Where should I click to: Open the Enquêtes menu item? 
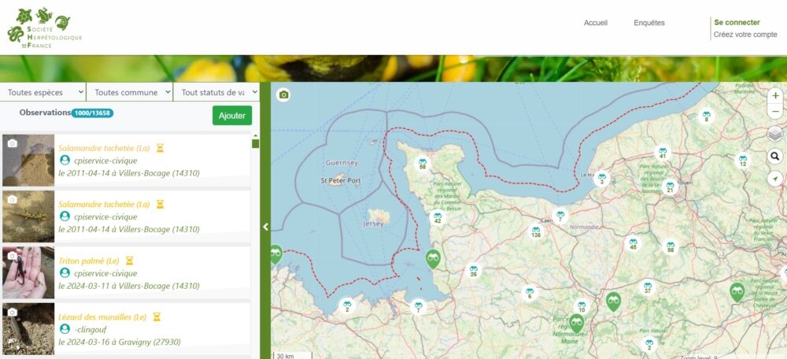(x=649, y=23)
